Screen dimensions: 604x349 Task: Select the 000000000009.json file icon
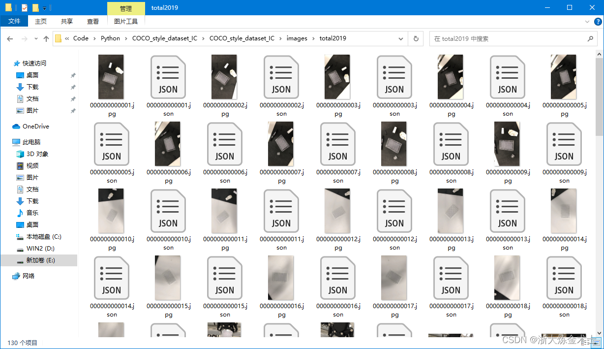click(564, 144)
